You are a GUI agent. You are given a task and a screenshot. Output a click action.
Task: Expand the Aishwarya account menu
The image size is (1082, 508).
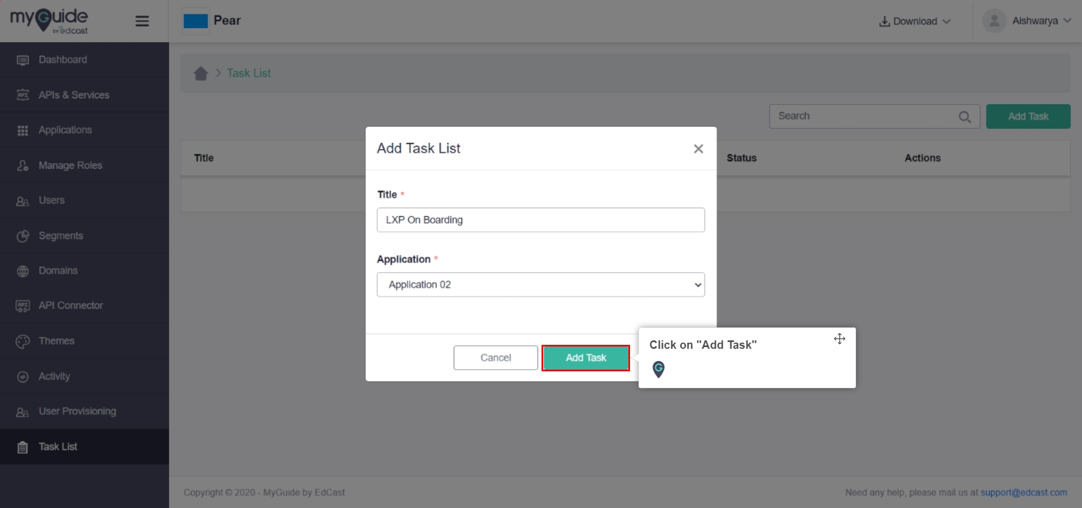(1041, 21)
